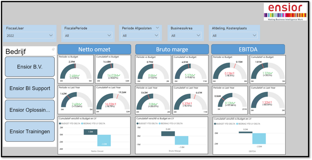Click the (+117.66%) percentage label
Image resolution: width=312 pixels, height=160 pixels.
tap(230, 105)
